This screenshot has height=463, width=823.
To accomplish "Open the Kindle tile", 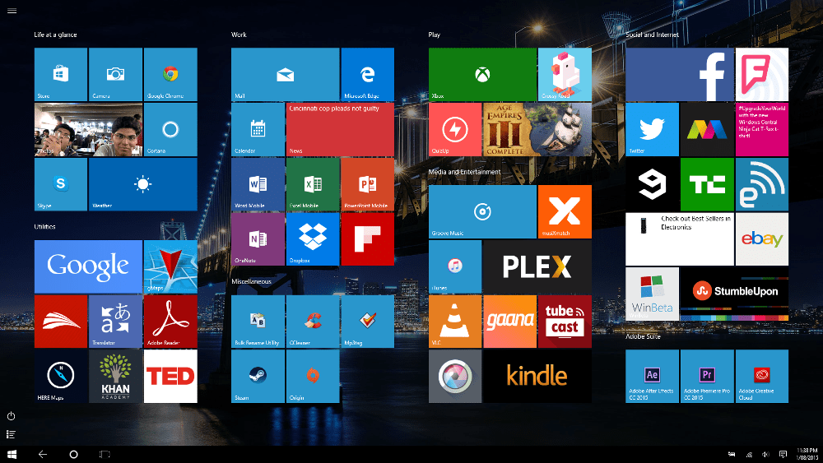I will (537, 377).
